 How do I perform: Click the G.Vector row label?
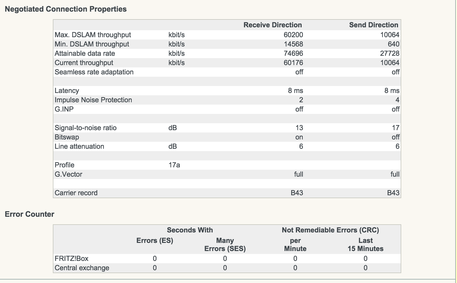(69, 174)
